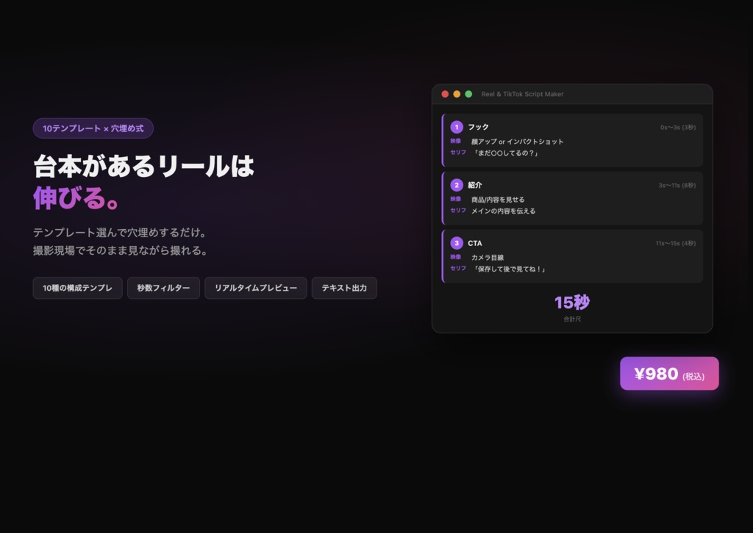Collapse the CTA script step card
Viewport: 753px width, 533px height.
click(572, 256)
